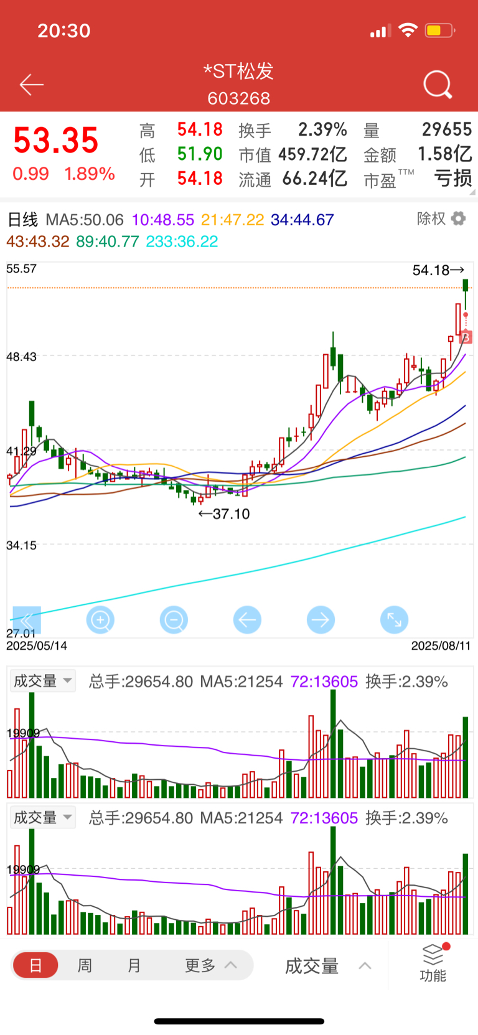Image resolution: width=478 pixels, height=1035 pixels.
Task: Tap 量 value 29655
Action: (x=447, y=129)
